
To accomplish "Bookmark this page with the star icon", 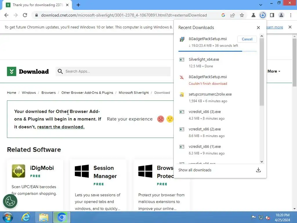I will (242, 15).
